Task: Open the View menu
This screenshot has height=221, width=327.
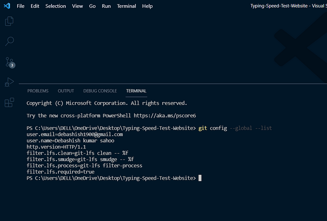Action: click(x=77, y=6)
